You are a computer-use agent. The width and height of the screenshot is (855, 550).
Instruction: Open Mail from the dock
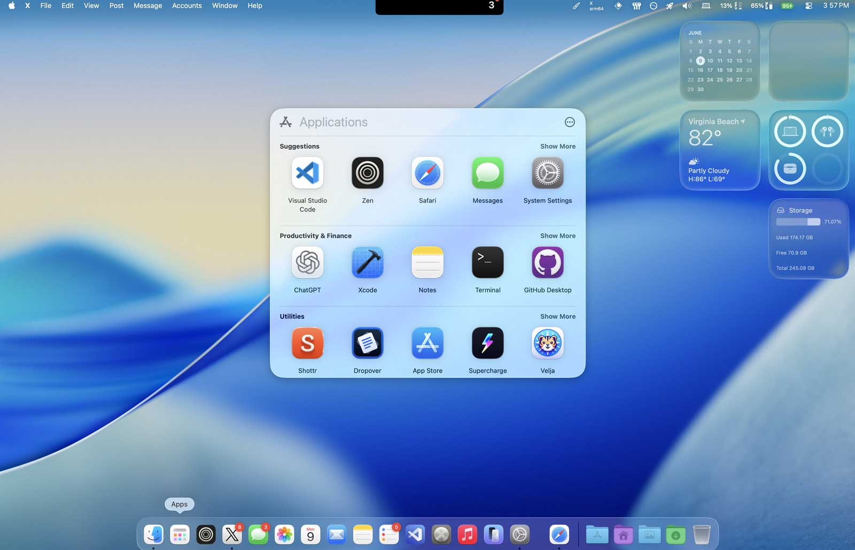point(337,534)
